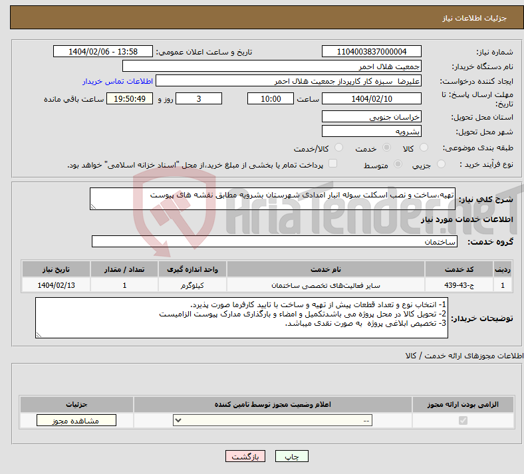Toggle the الزامی بودن ارائه مجوز checkbox

click(x=463, y=421)
